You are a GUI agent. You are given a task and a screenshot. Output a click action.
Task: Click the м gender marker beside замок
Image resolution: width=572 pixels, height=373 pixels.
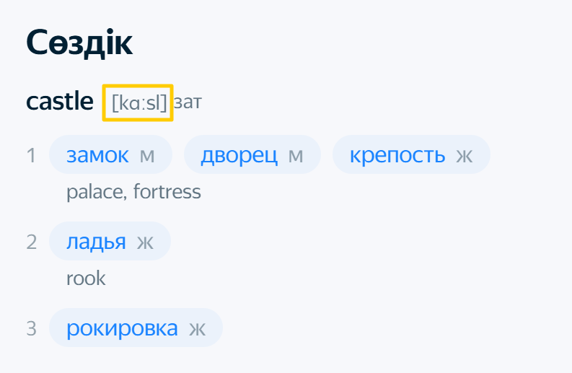147,156
